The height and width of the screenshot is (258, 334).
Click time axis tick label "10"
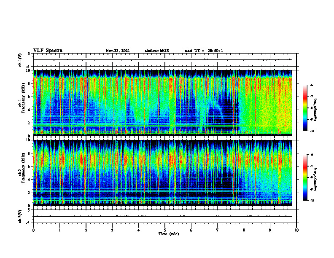(296, 230)
